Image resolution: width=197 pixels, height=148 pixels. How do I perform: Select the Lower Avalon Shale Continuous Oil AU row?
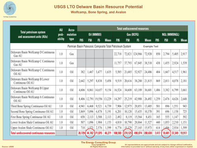pos(99,122)
